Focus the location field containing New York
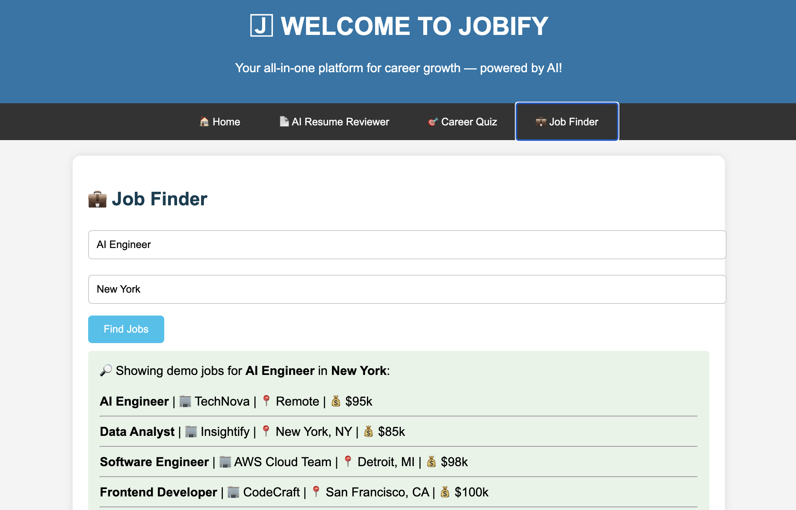The image size is (796, 510). [407, 289]
